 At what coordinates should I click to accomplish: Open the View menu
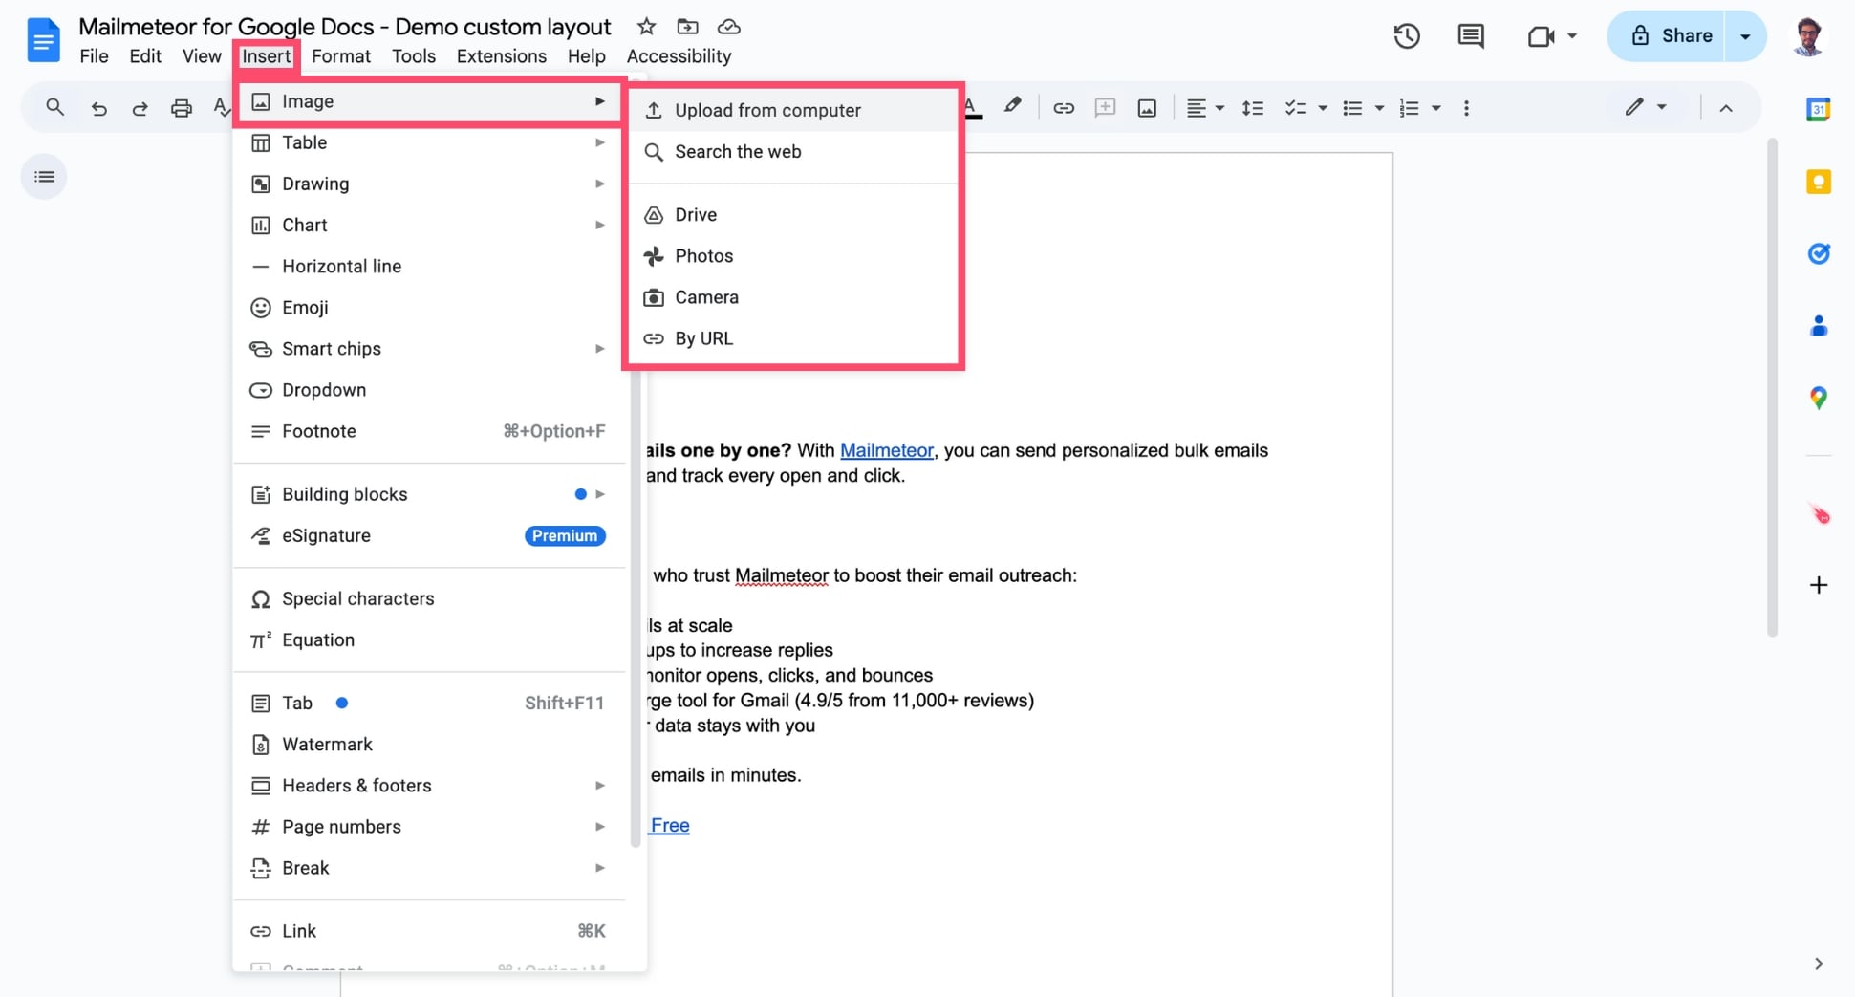tap(202, 56)
